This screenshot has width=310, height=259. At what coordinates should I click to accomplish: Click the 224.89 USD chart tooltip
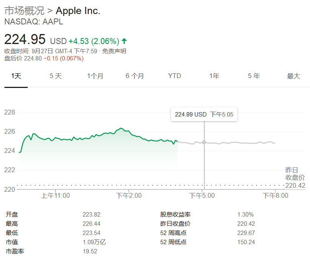pyautogui.click(x=204, y=114)
